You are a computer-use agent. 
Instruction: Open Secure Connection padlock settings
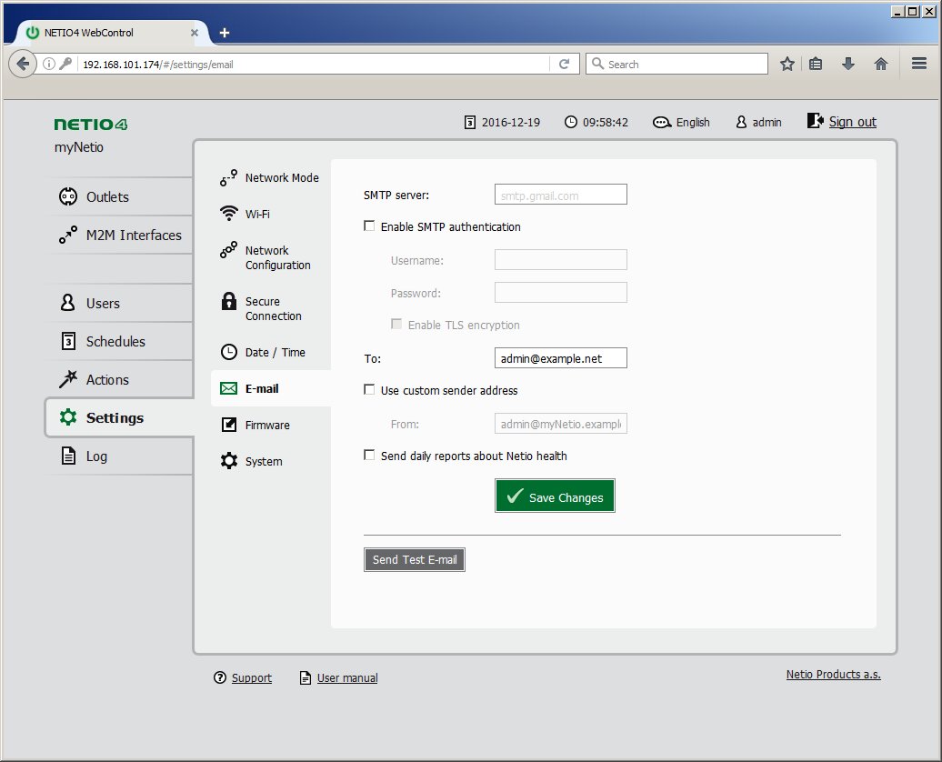229,302
